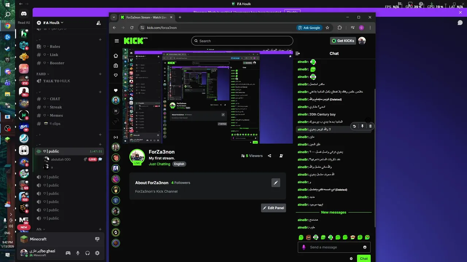Image resolution: width=467 pixels, height=262 pixels.
Task: Toggle stream screen-share for Minecraft
Action: click(97, 239)
